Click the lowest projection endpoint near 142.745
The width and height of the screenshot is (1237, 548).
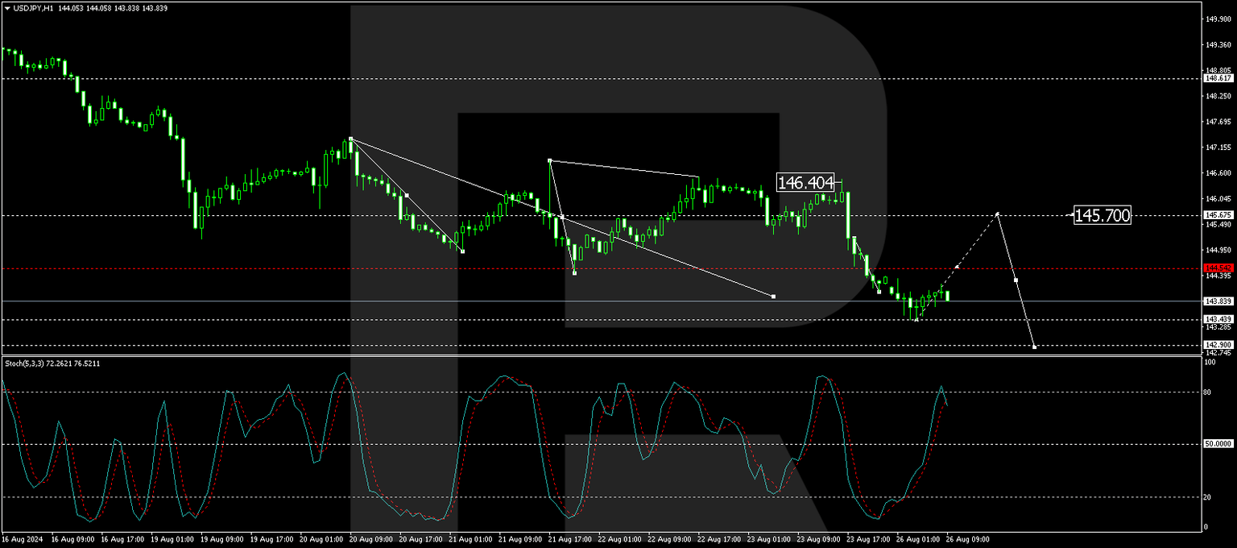coord(1033,346)
